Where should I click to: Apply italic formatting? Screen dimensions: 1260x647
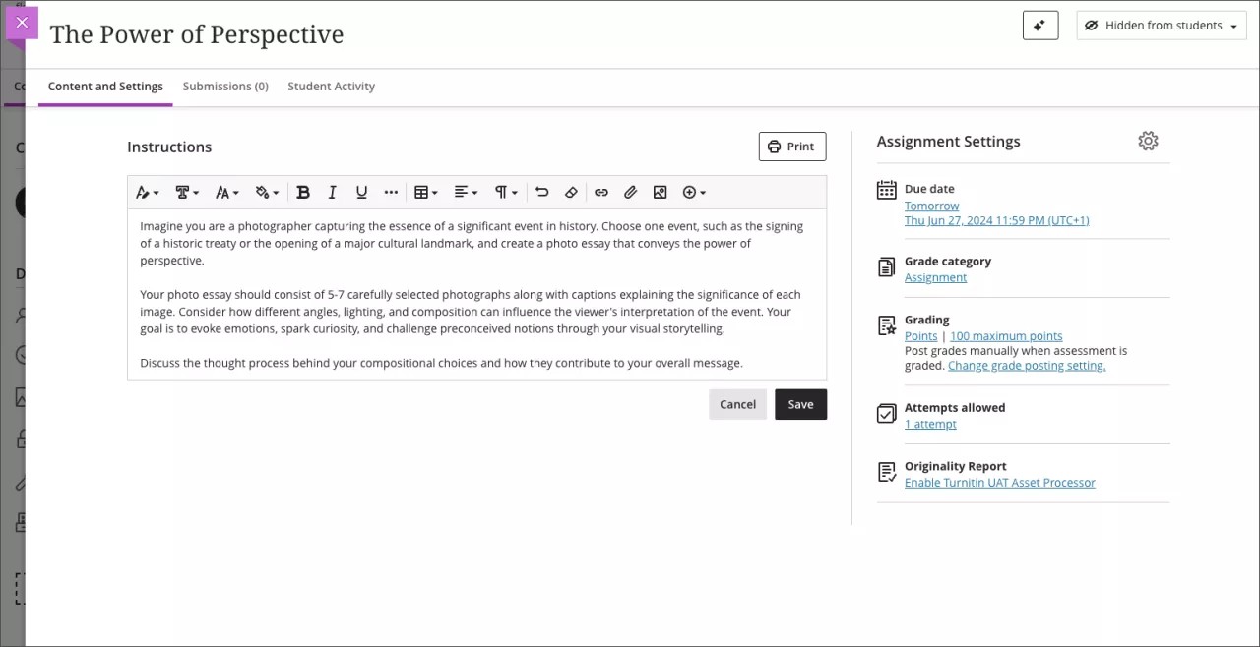(x=332, y=192)
